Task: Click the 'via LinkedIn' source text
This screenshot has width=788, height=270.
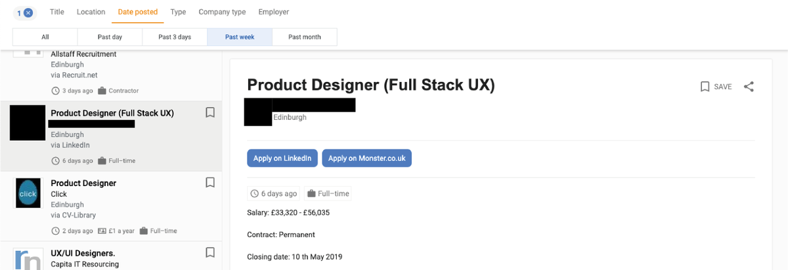Action: pyautogui.click(x=70, y=145)
